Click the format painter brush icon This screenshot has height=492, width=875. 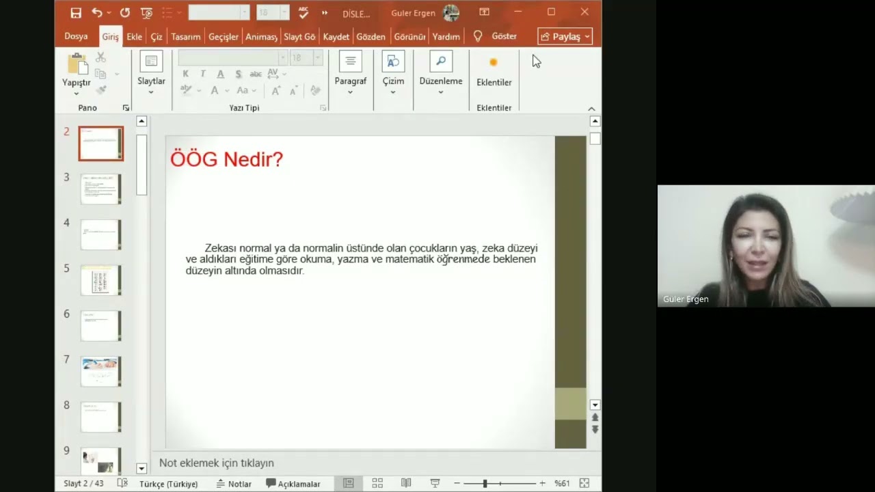pos(100,90)
